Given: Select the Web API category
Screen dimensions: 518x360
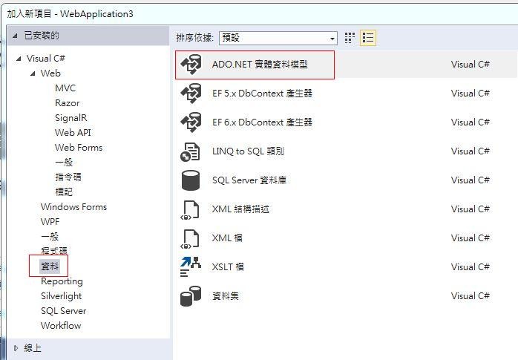Looking at the screenshot, I should (73, 133).
